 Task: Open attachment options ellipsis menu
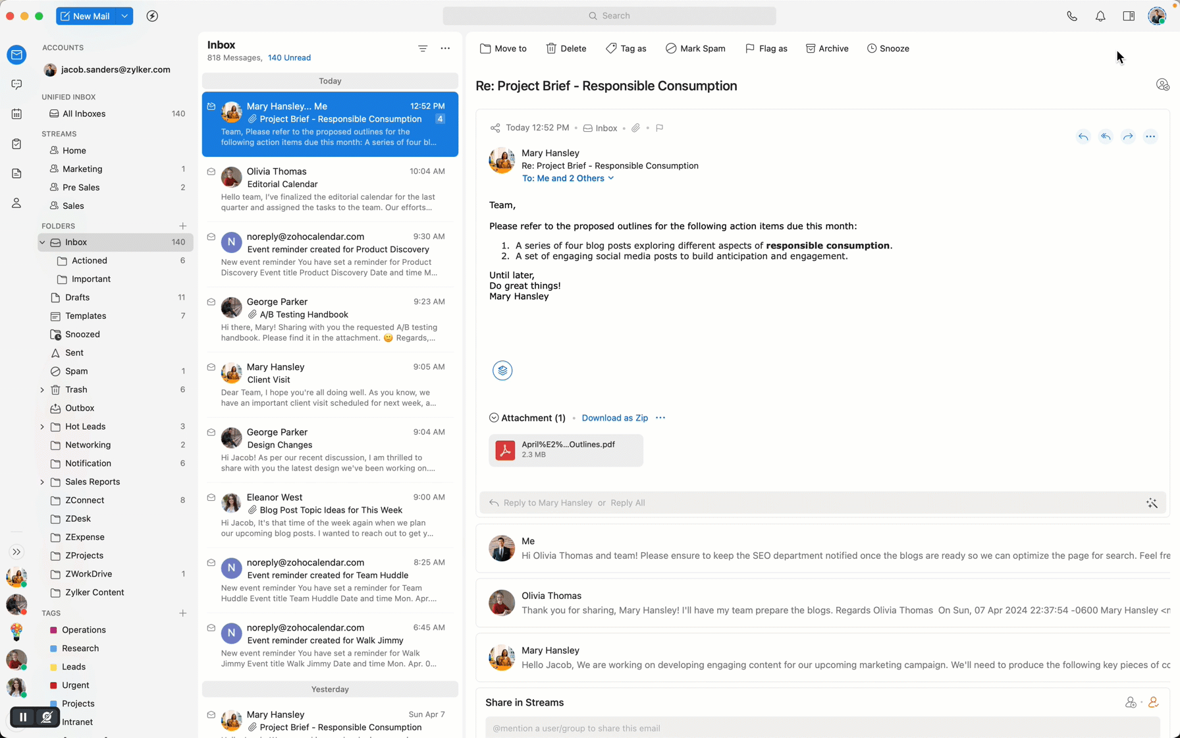point(660,418)
